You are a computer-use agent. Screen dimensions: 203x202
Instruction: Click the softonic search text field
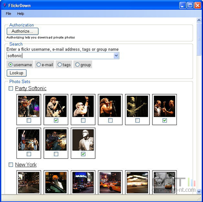tap(60, 56)
